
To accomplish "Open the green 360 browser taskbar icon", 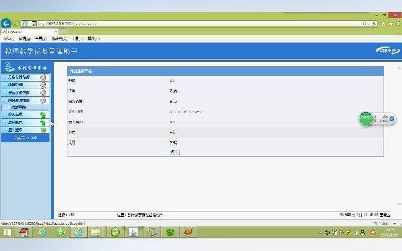I will 61,232.
